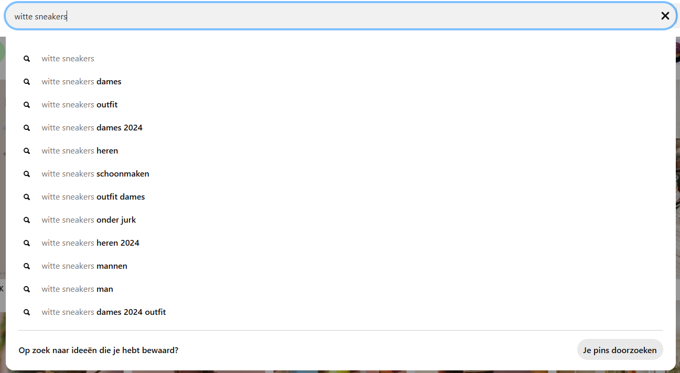Click the magnifier icon beside 'witte sneakers heren'

coord(27,151)
